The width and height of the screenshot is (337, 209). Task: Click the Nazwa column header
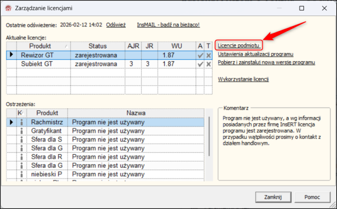(136, 113)
